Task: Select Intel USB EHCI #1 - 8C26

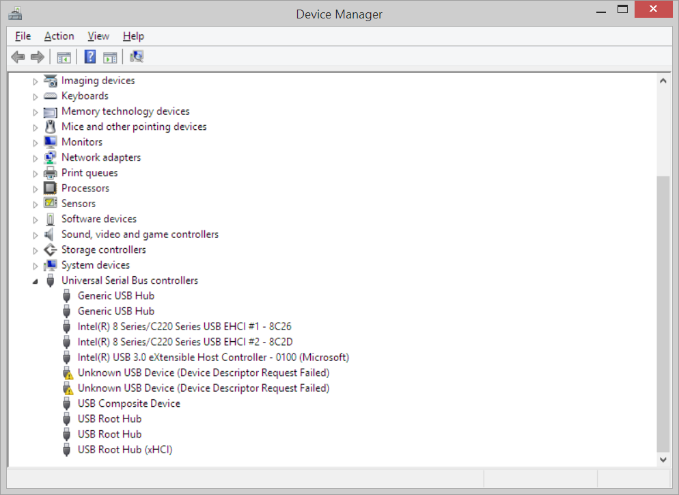Action: point(184,326)
